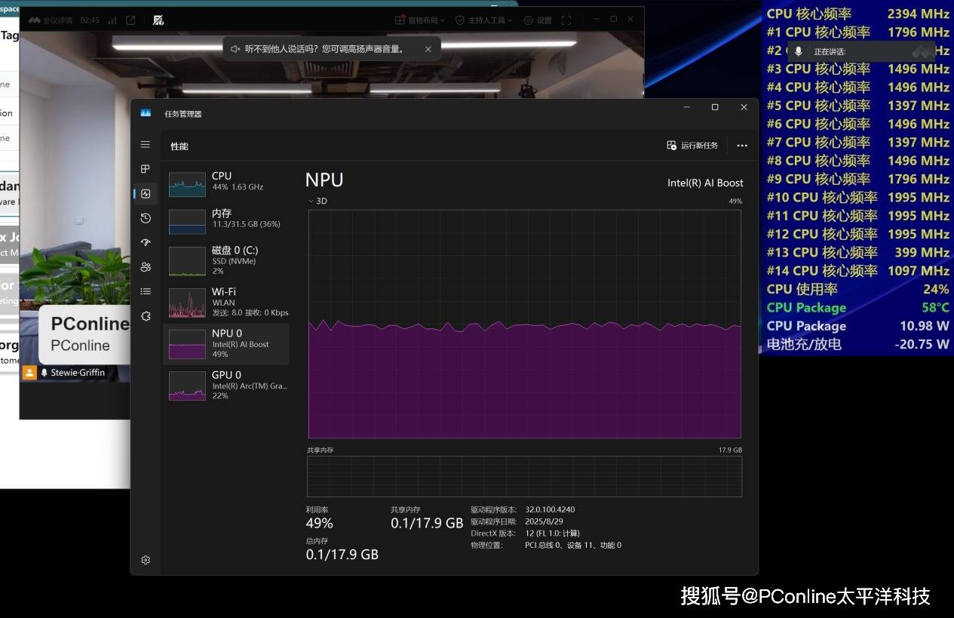Open the Details page list icon
The height and width of the screenshot is (618, 954).
point(146,291)
